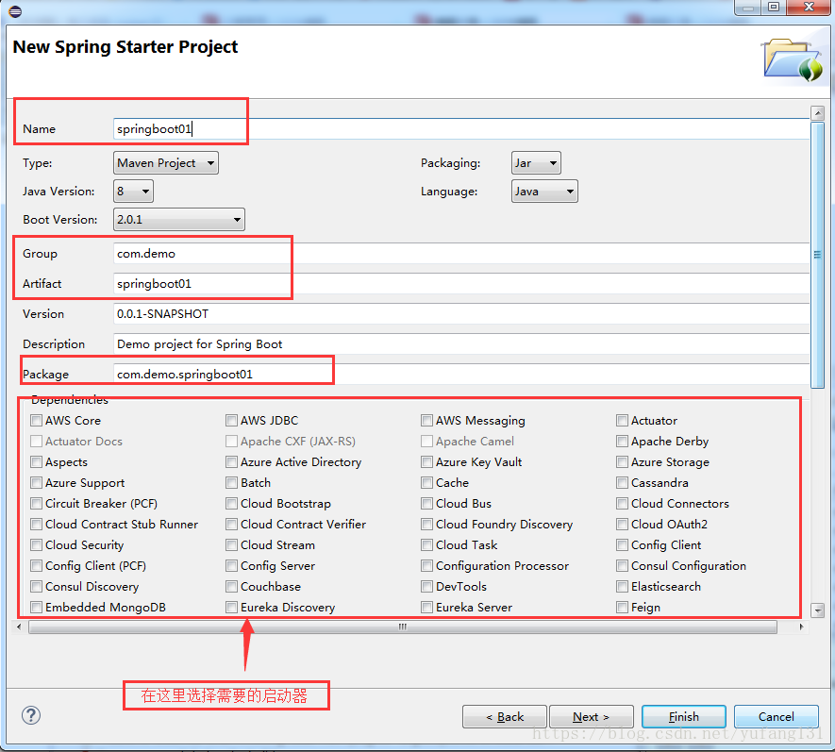Select the Cassandra dependency
Viewport: 835px width, 752px height.
tap(622, 482)
